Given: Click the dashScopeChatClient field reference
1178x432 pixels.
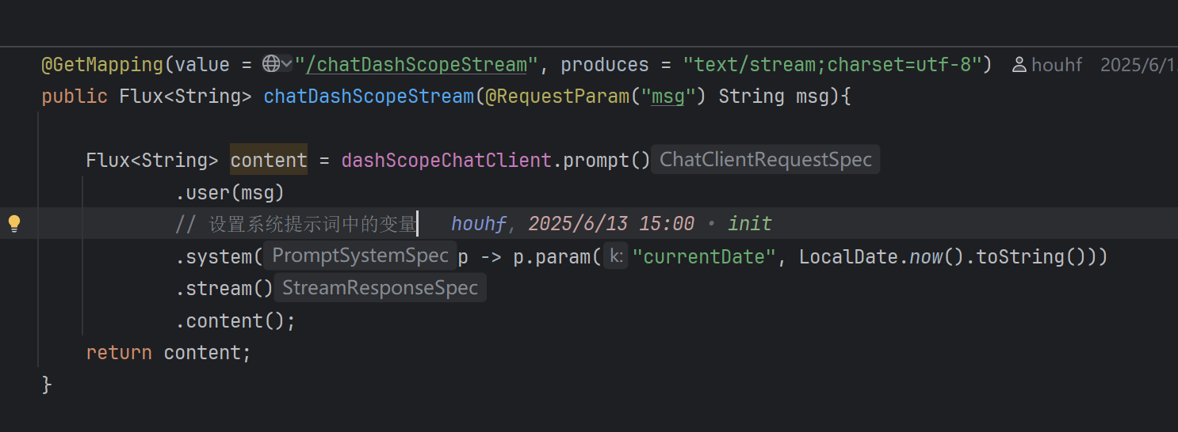Looking at the screenshot, I should pos(446,160).
